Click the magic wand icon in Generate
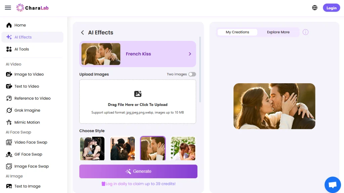This screenshot has height=193, width=344. coord(128,171)
